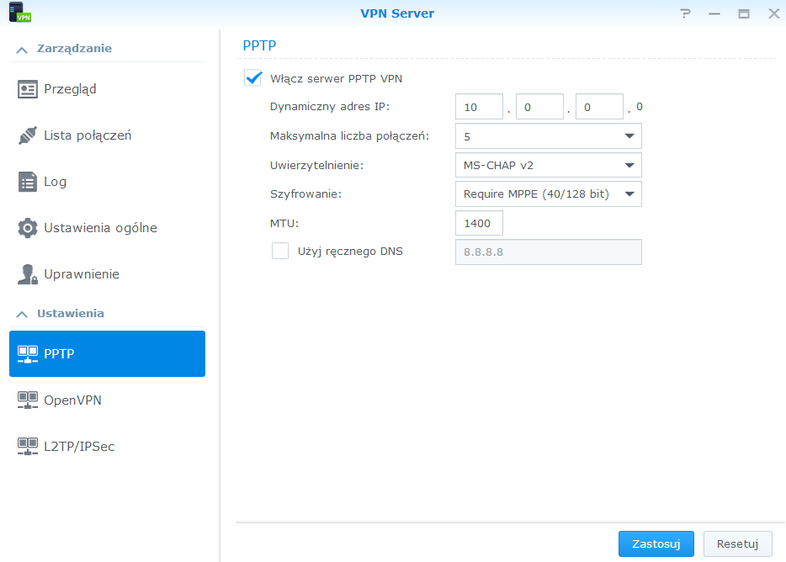
Task: Select the PPTP menu item
Action: point(107,354)
